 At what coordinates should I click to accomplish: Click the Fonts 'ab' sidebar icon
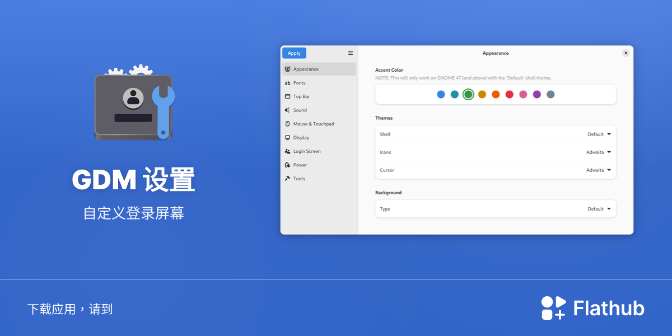[x=287, y=83]
